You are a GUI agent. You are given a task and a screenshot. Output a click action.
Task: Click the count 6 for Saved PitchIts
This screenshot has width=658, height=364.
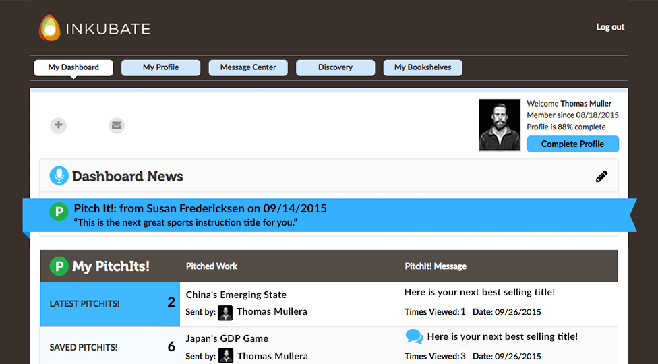point(171,346)
